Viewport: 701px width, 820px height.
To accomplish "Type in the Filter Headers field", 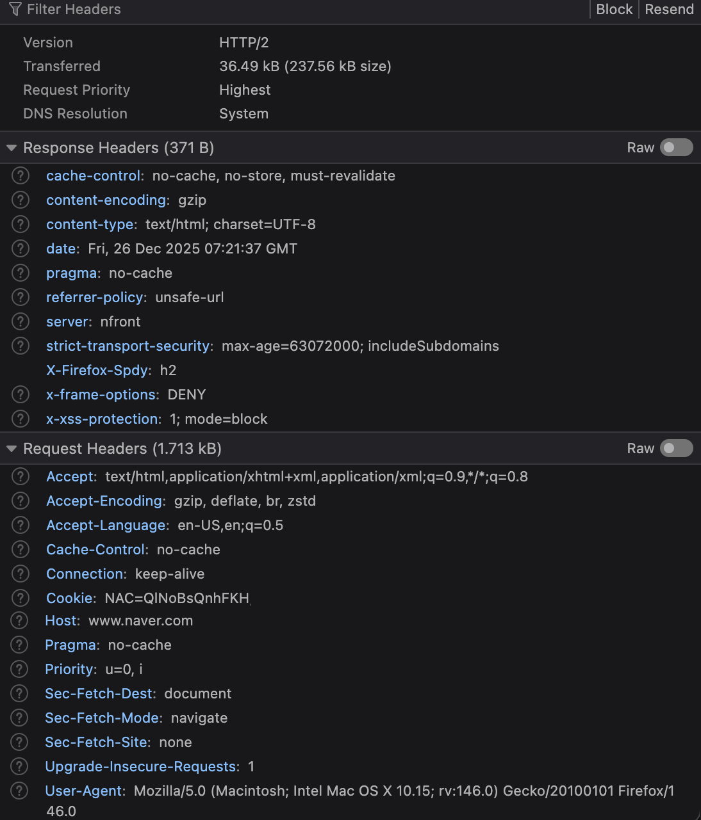I will [256, 9].
